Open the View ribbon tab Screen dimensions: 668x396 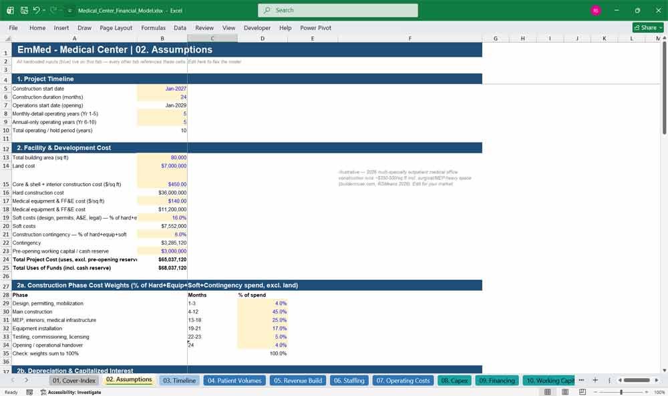[x=228, y=27]
